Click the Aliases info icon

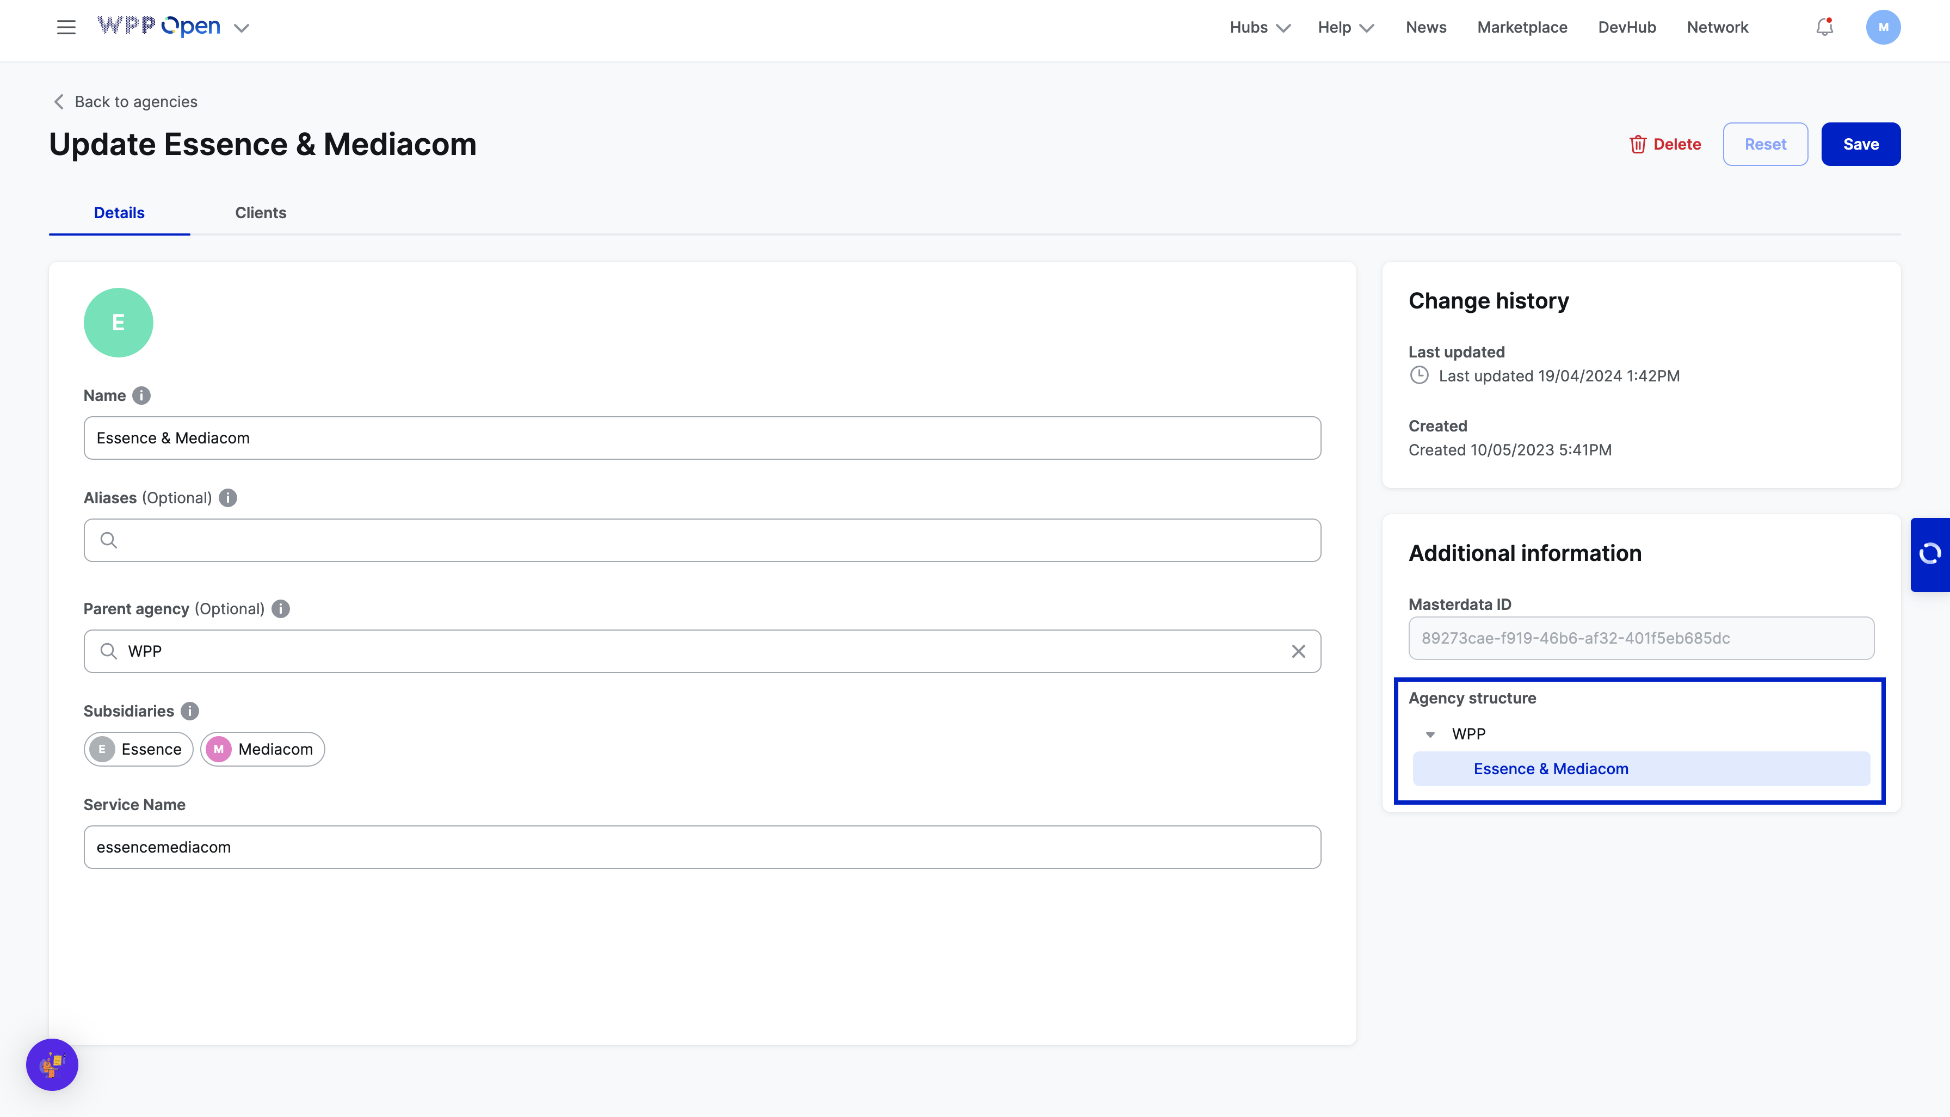[228, 498]
